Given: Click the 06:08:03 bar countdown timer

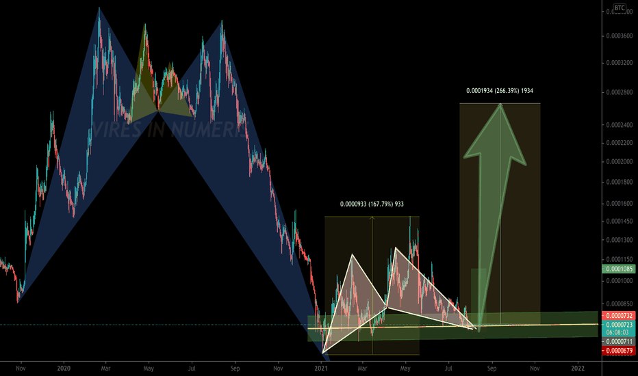Looking at the screenshot, I should pos(617,332).
